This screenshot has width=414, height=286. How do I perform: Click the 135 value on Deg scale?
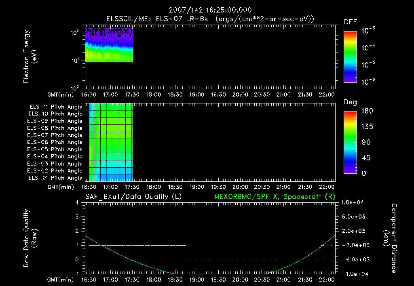tap(367, 127)
